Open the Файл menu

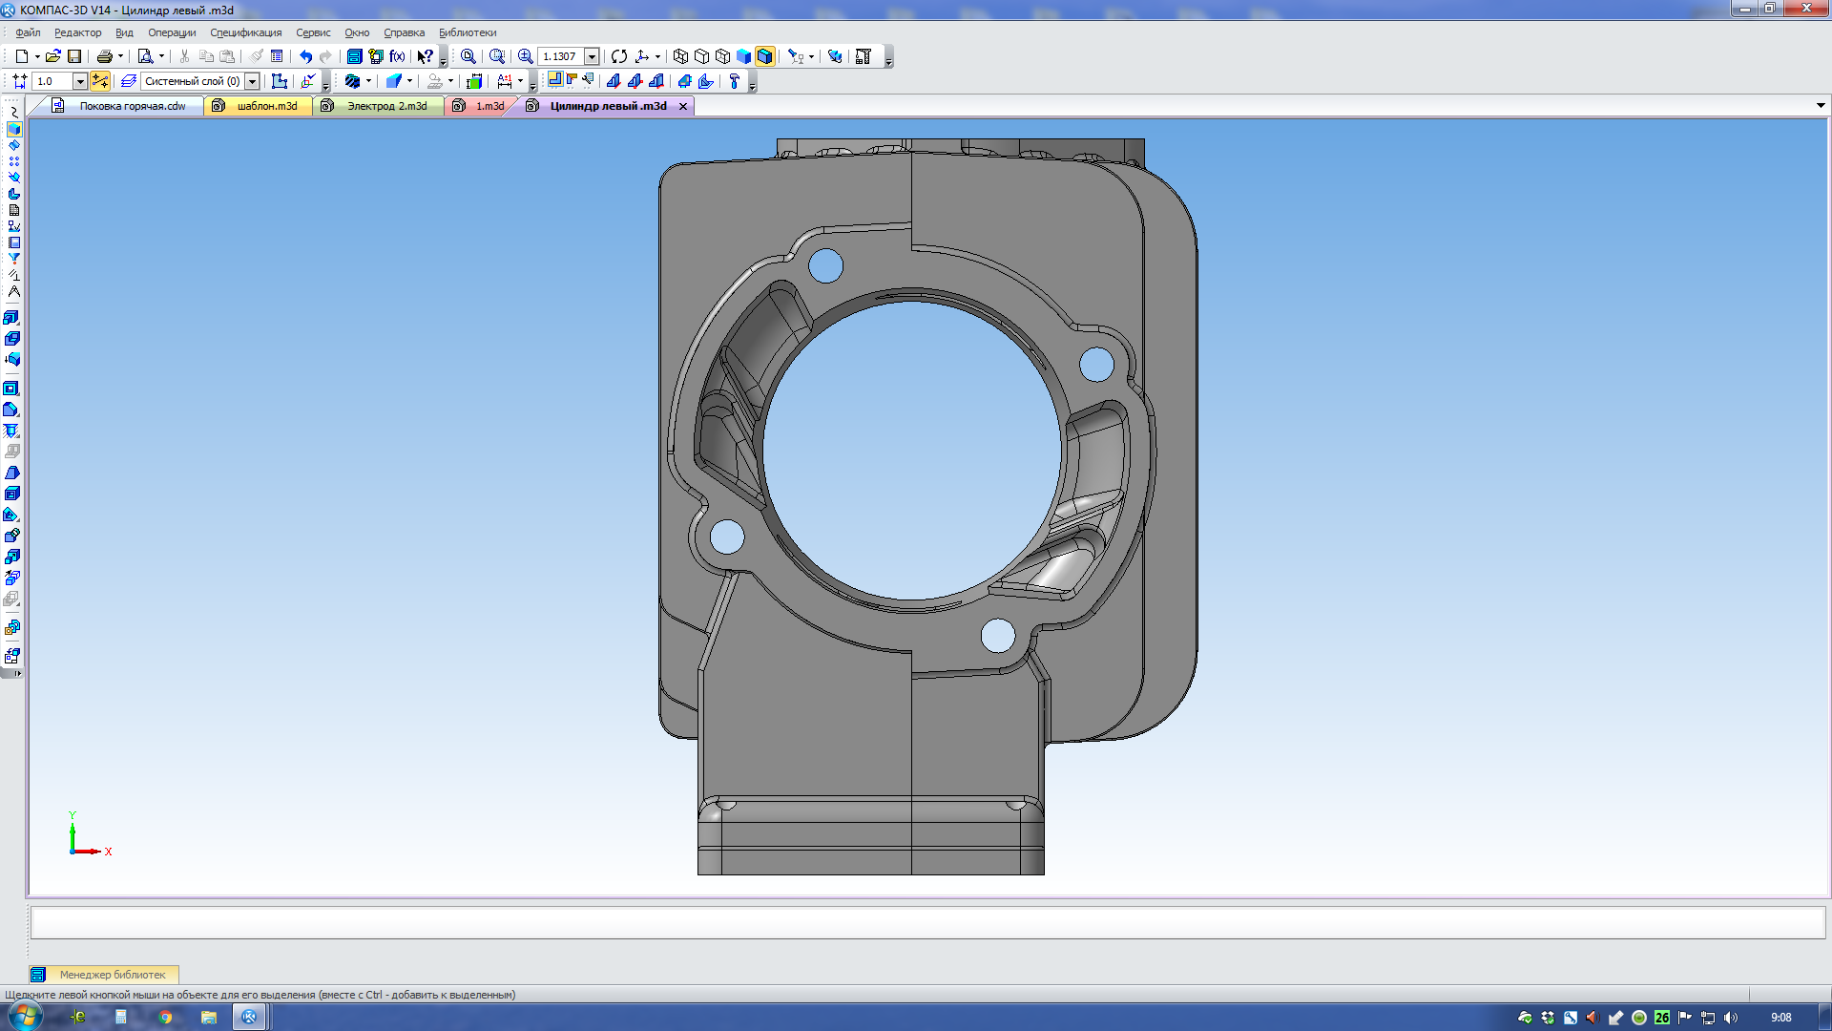[28, 32]
